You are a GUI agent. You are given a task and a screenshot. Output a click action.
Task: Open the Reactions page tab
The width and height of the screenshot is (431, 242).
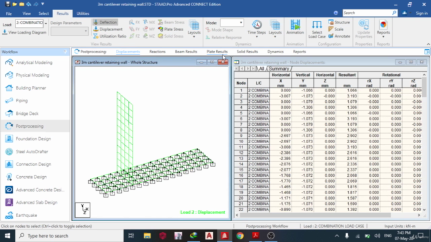pos(157,52)
